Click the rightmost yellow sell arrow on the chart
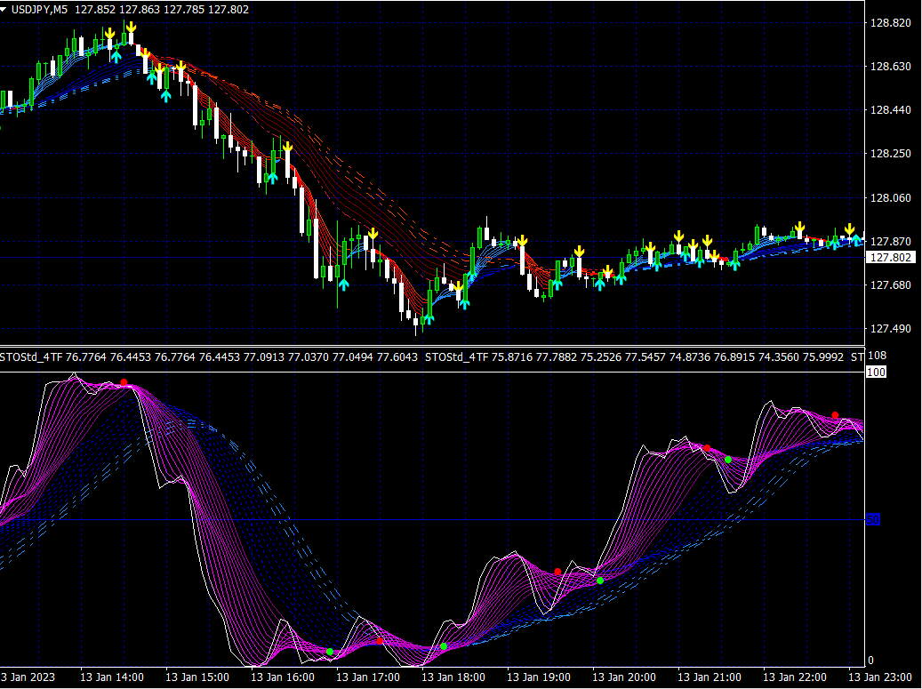The image size is (922, 689). point(849,229)
